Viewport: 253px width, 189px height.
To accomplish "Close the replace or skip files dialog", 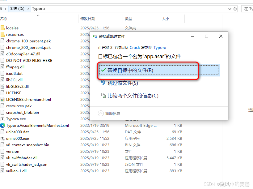I will tap(221, 37).
